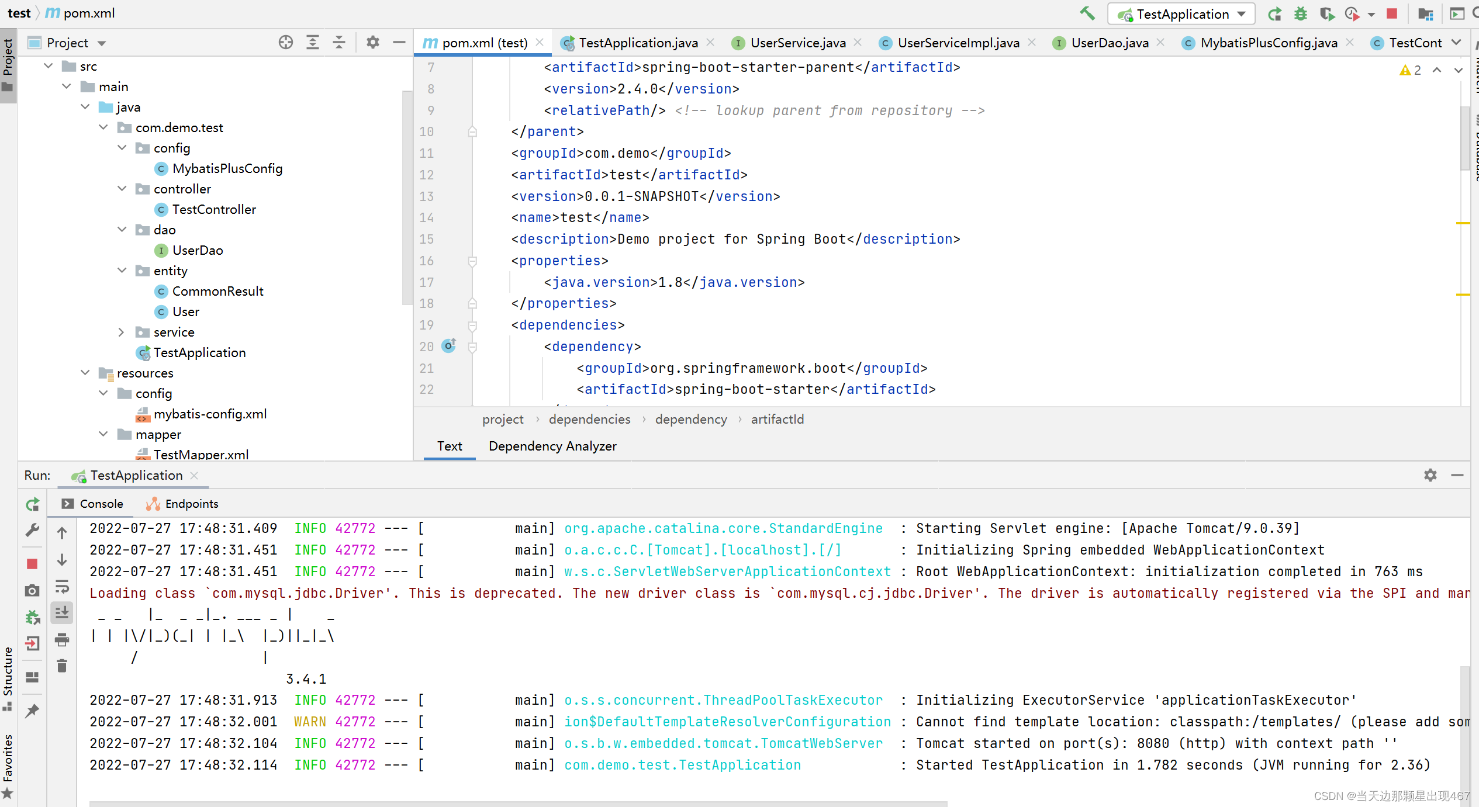
Task: Stop the running application via red square
Action: coord(1392,13)
